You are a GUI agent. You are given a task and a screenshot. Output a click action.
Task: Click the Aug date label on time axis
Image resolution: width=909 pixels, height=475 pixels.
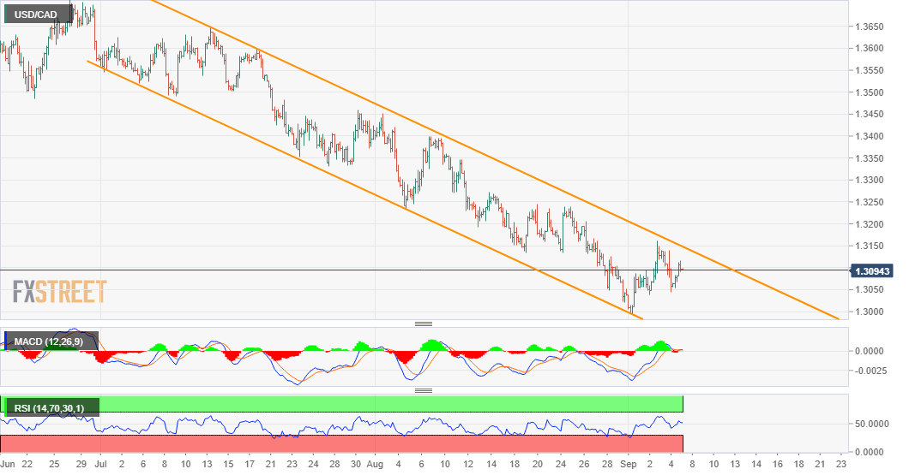click(x=374, y=464)
